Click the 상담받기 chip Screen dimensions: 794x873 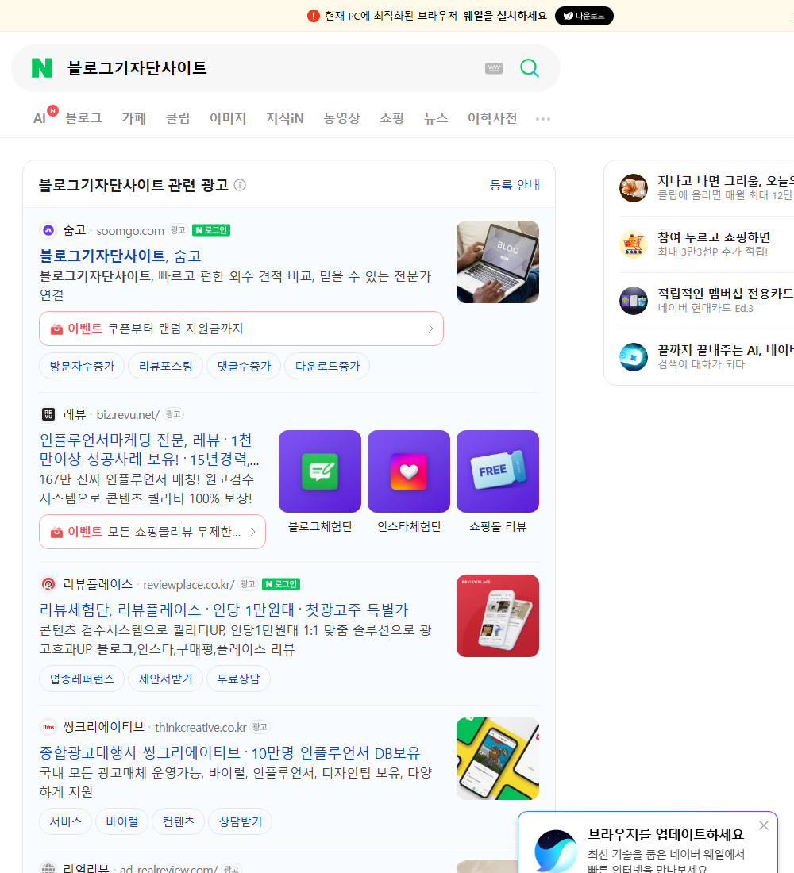point(240,821)
